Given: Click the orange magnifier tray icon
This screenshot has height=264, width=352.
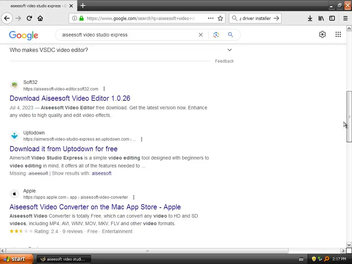Looking at the screenshot, I should pos(327,259).
